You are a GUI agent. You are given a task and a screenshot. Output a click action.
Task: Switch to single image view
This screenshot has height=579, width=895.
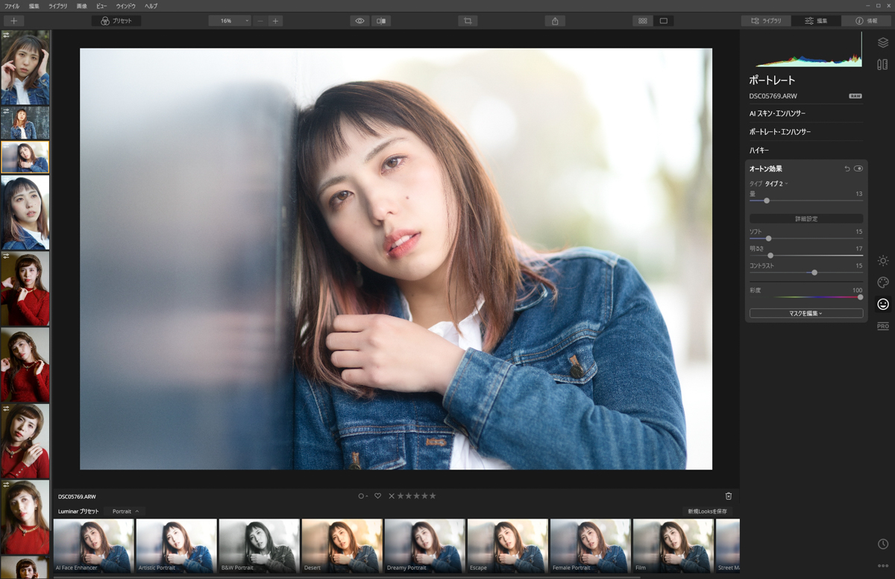(x=663, y=21)
